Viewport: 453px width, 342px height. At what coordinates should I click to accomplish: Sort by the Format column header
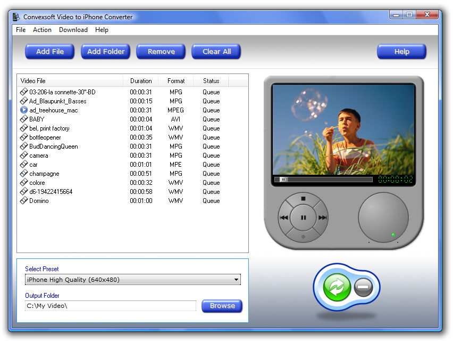pos(176,81)
